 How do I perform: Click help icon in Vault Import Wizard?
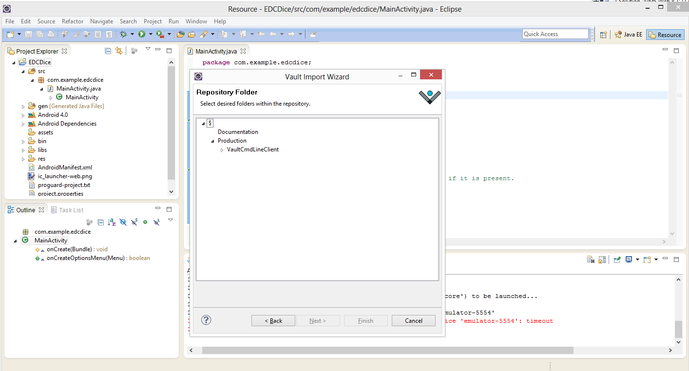pyautogui.click(x=206, y=320)
